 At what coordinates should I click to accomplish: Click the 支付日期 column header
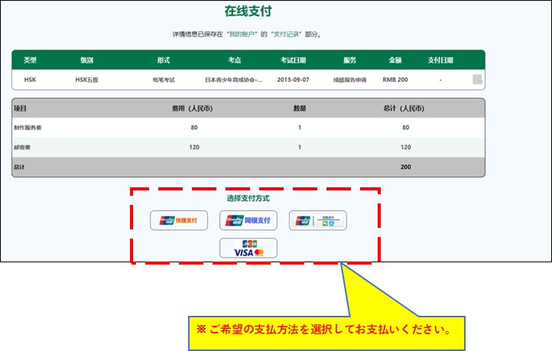440,60
